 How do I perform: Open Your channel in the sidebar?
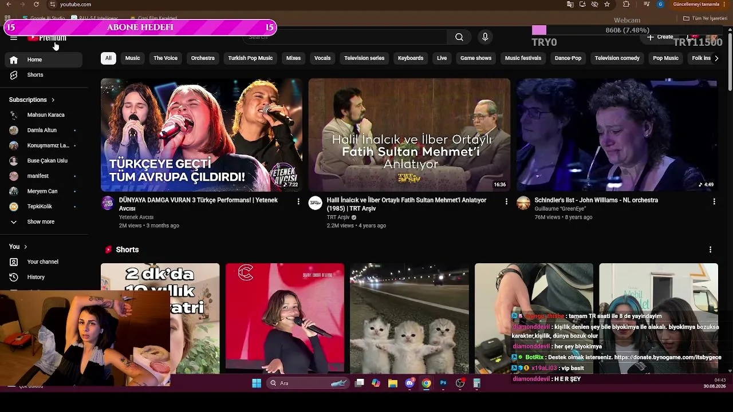(44, 262)
